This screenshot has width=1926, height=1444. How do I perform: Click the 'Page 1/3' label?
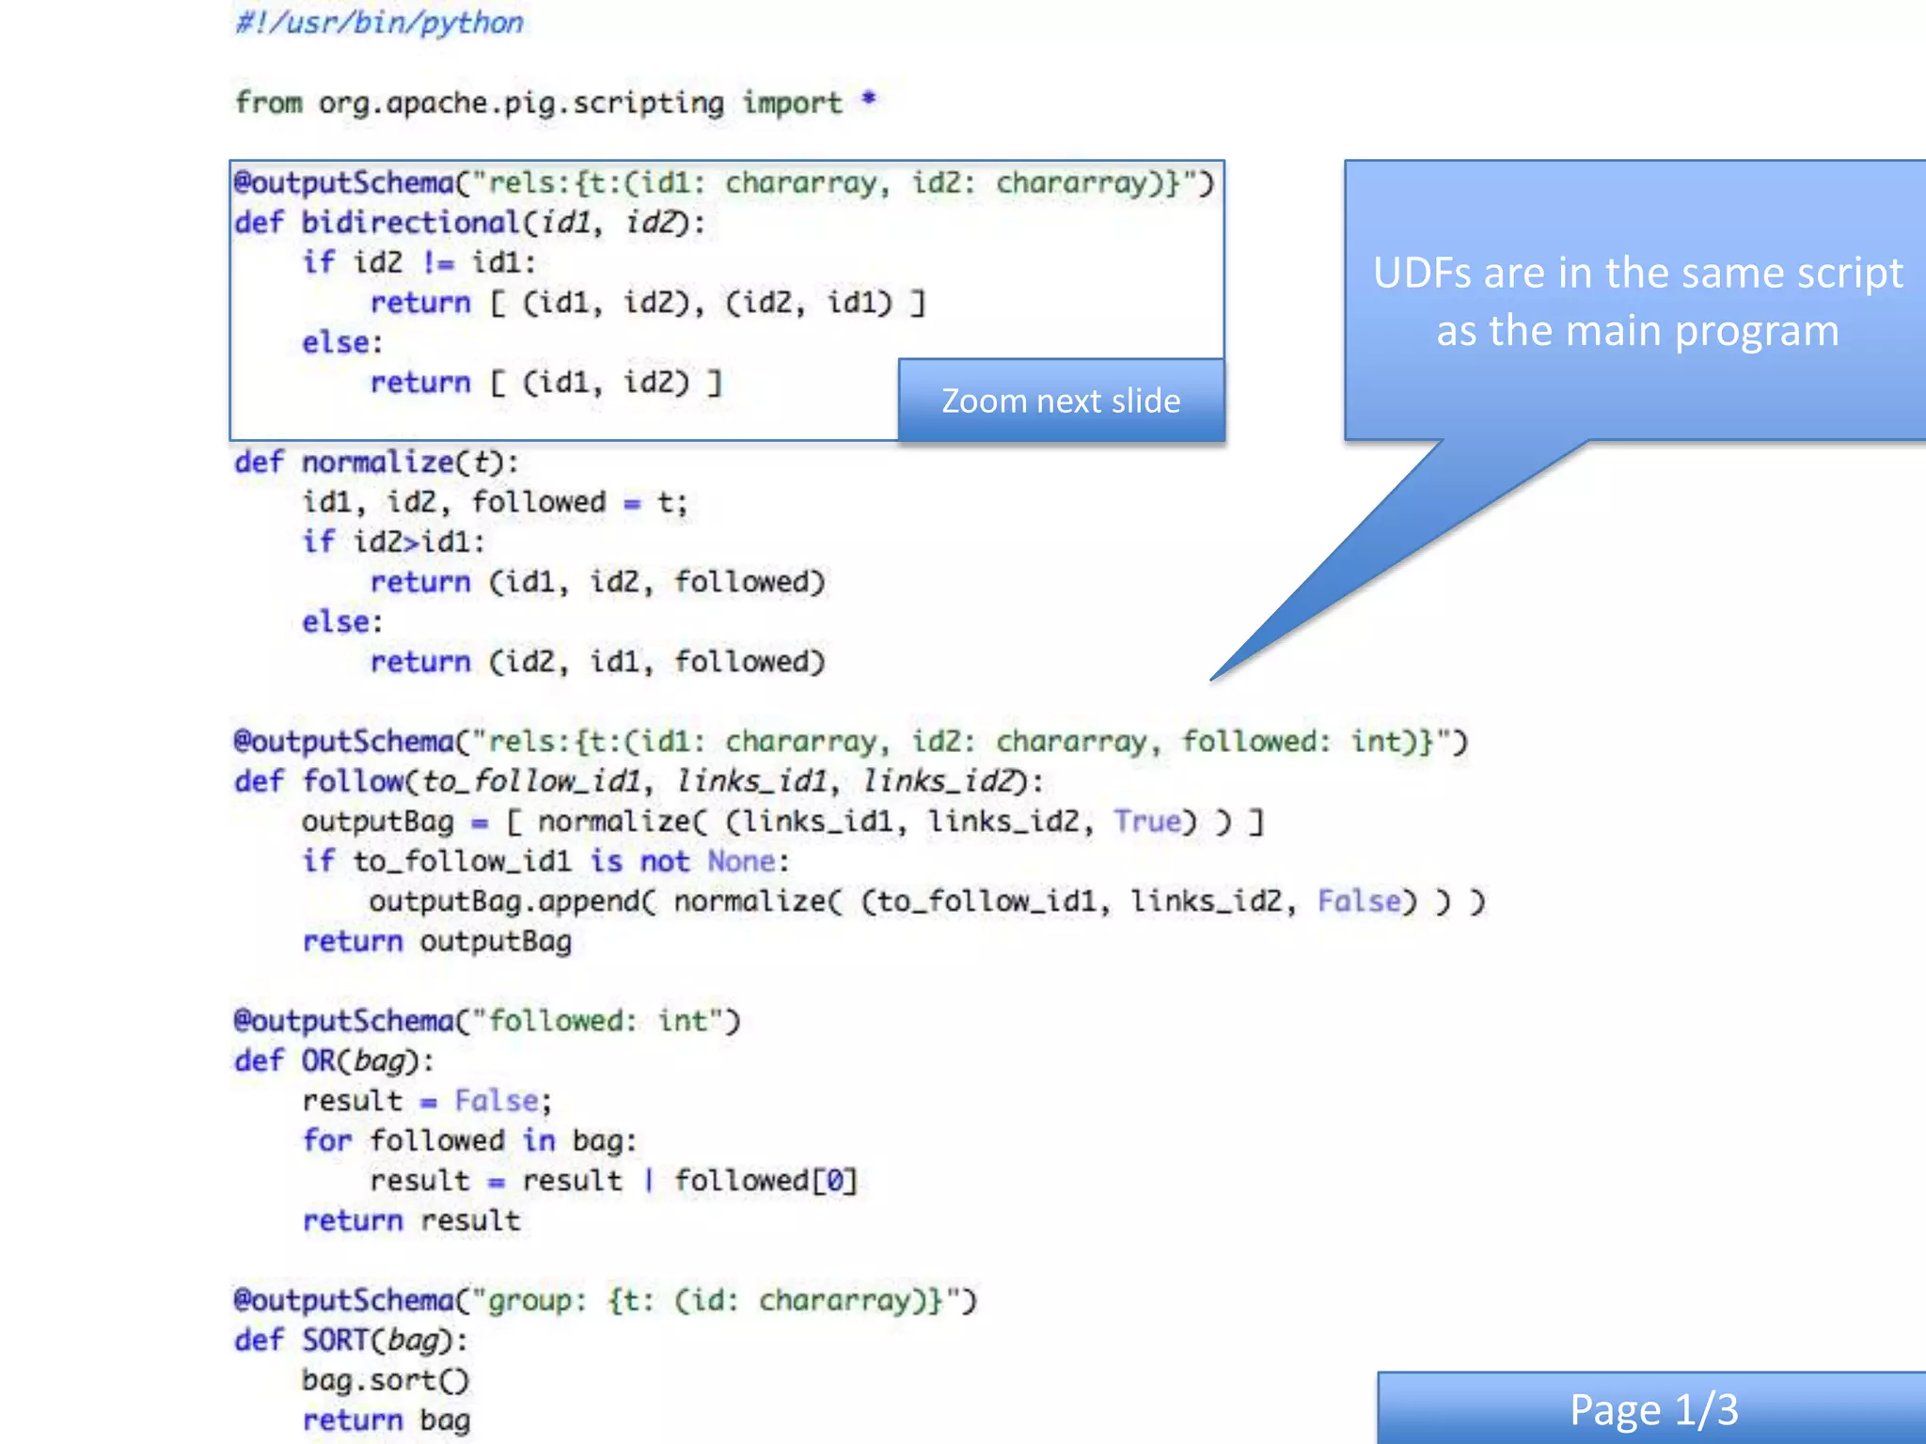(x=1653, y=1409)
